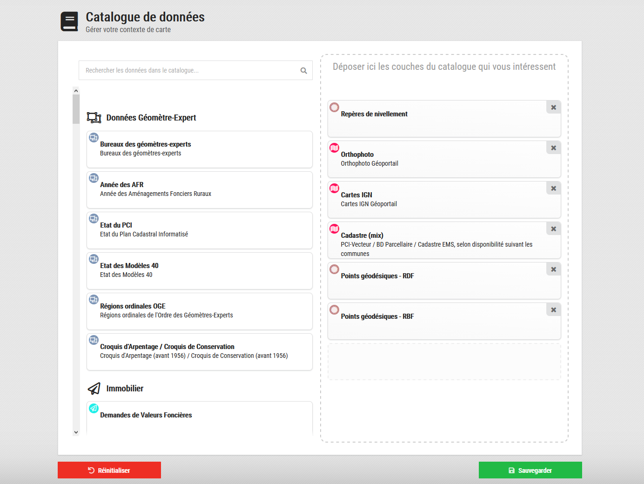This screenshot has width=644, height=484.
Task: Remove Points géodésiques - RDF layer
Action: click(x=553, y=269)
